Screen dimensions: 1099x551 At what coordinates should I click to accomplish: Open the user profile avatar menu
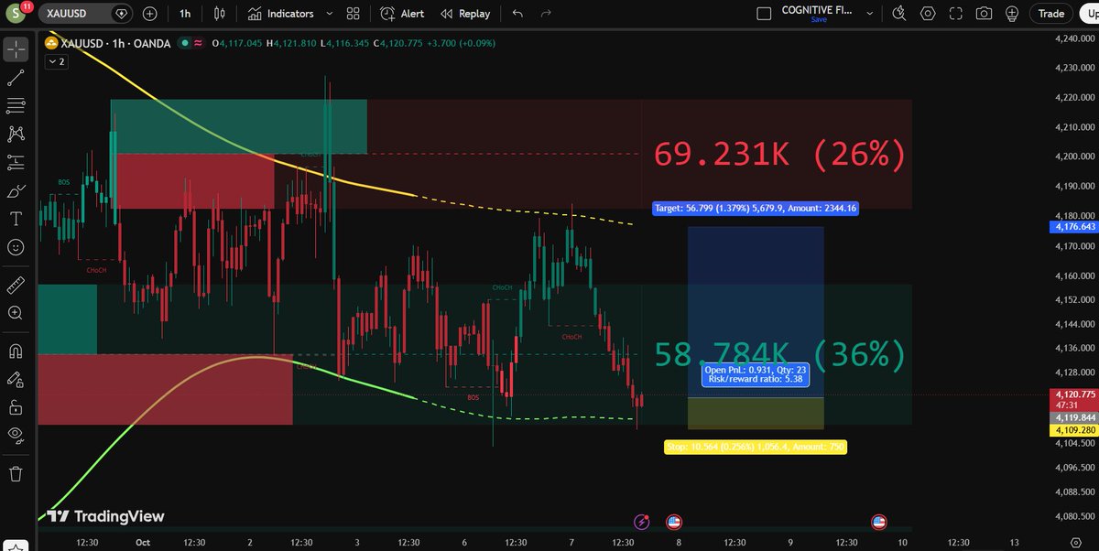point(17,15)
